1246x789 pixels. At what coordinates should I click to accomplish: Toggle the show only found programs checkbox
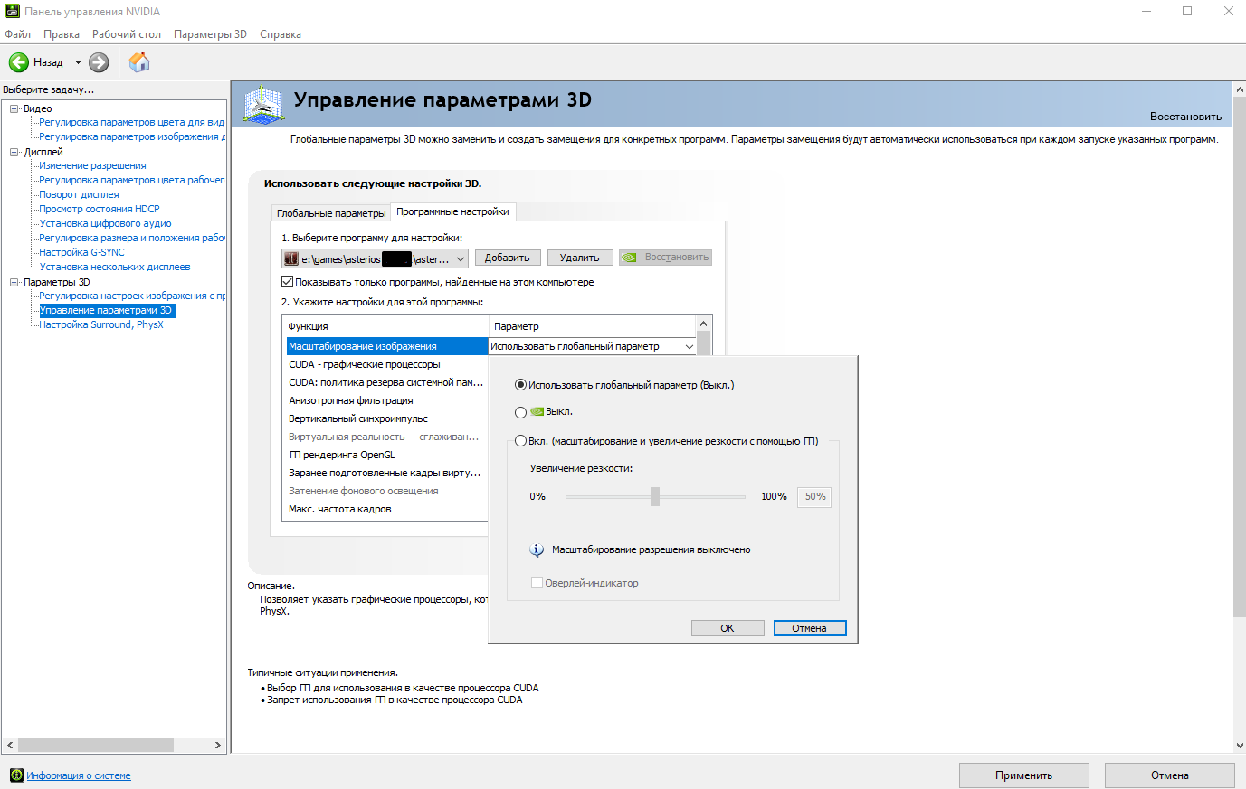tap(288, 282)
